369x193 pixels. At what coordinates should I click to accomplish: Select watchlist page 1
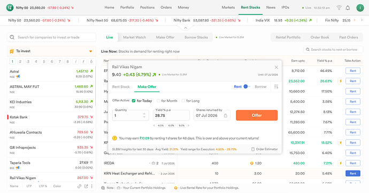click(x=12, y=61)
